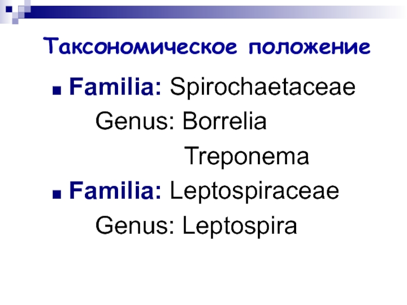Click the light purple square in corner decoration

tap(21, 9)
